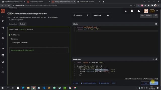
Task: Click the star count 630
Action: [10, 17]
